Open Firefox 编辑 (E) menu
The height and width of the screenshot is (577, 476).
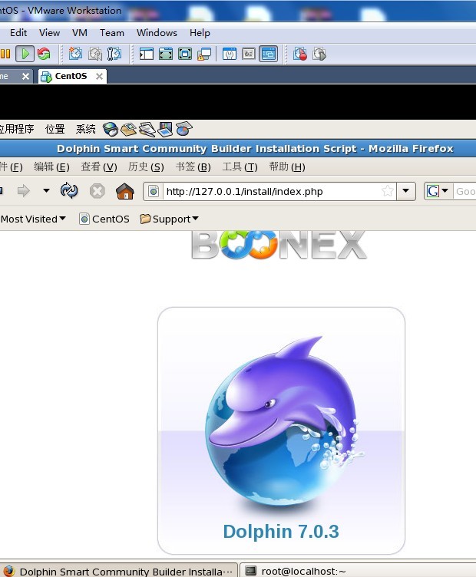click(51, 167)
